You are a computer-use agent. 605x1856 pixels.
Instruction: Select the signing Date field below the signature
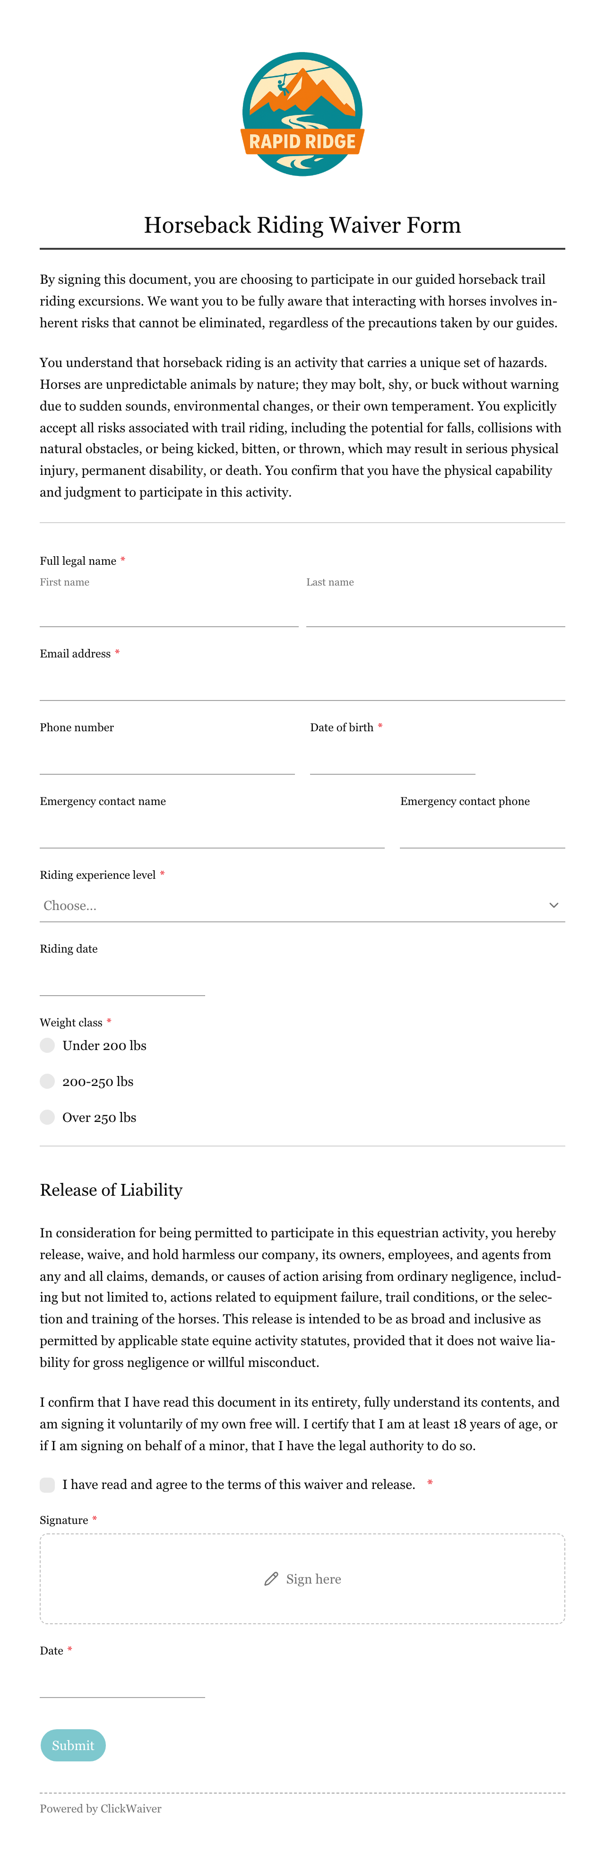[122, 1681]
